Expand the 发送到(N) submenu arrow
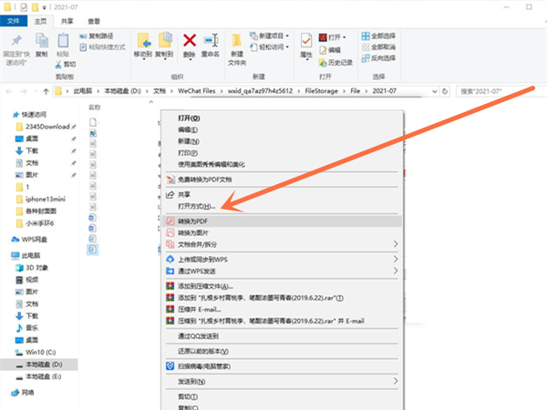This screenshot has width=547, height=410. (x=396, y=381)
